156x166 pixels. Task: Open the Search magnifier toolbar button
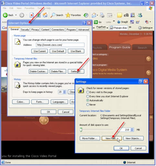tap(57, 15)
